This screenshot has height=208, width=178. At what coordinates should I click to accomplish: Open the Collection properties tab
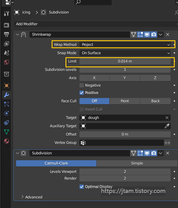(6, 74)
